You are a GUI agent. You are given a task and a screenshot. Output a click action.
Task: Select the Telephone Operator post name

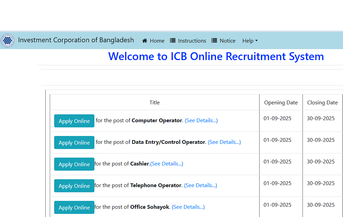(156, 185)
